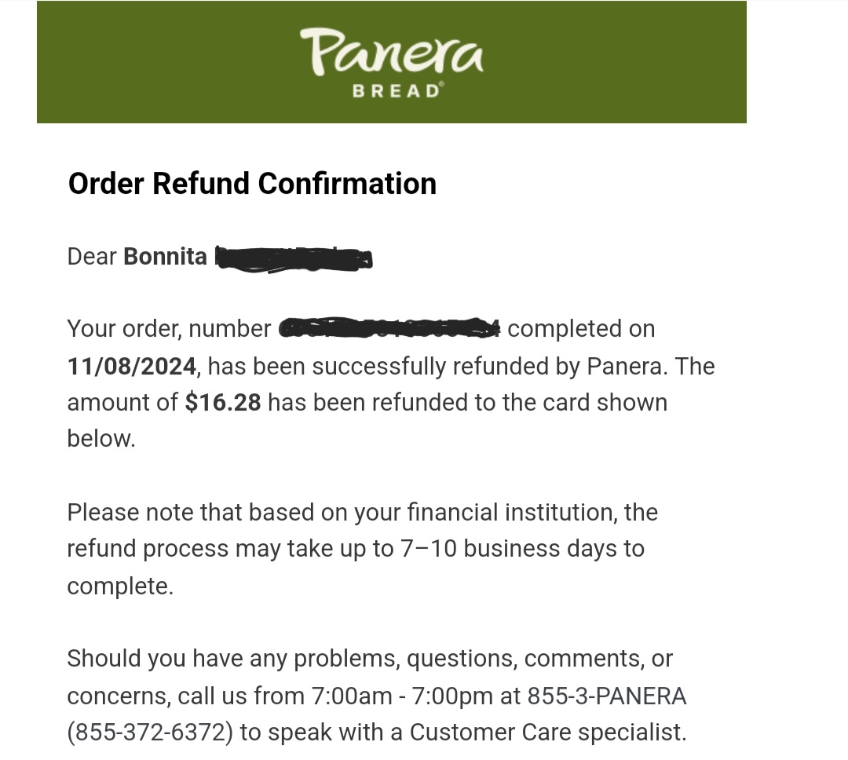Select the Order Refund Confirmation heading
Viewport: 848px width, 760px height.
(x=252, y=184)
